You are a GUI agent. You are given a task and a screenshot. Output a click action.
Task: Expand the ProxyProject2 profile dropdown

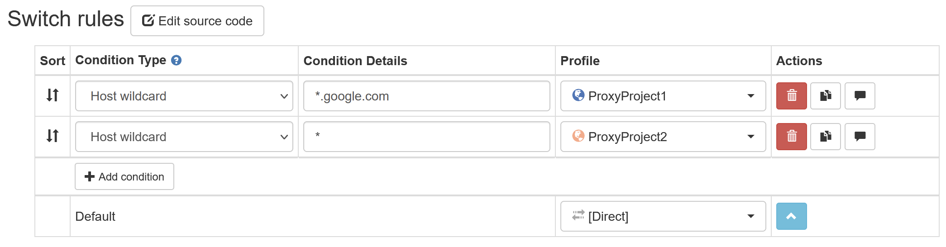tap(663, 137)
